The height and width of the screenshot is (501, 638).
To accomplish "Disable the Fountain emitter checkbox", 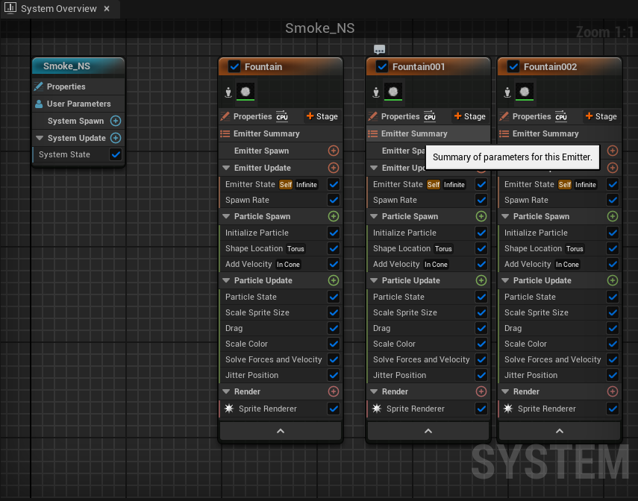I will [x=234, y=66].
